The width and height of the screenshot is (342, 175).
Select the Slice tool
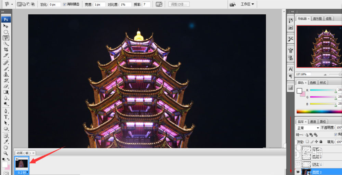(6, 55)
